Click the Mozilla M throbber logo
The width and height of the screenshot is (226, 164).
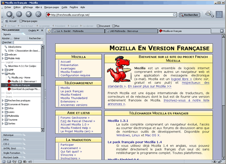(219, 15)
